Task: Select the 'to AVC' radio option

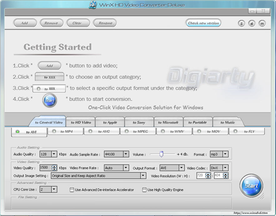Action: (102, 131)
